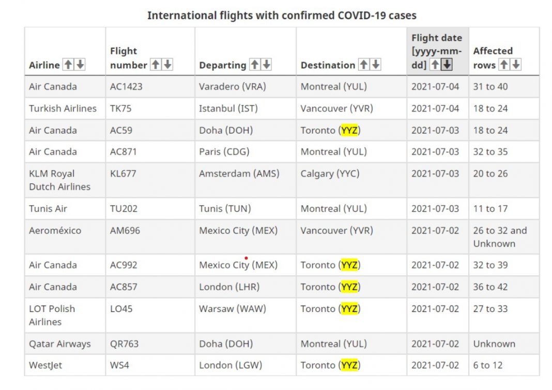Click the Airline column header text
The image size is (552, 390).
point(44,65)
